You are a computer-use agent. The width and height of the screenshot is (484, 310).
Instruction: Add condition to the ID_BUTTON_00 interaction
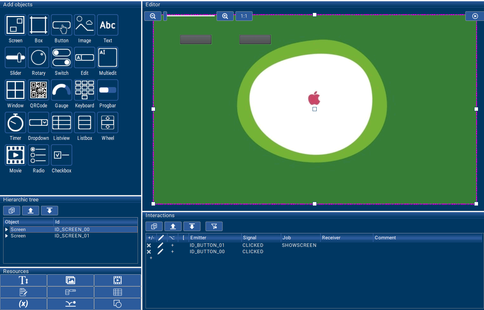pyautogui.click(x=172, y=252)
